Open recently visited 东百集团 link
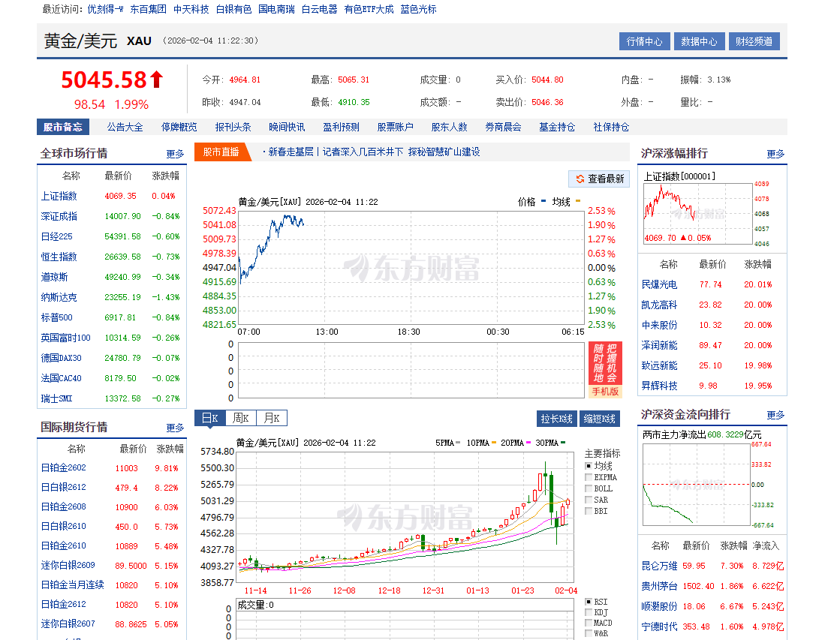834x640 pixels. pyautogui.click(x=148, y=9)
